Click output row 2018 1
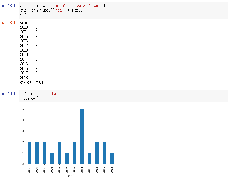Image resolution: width=229 pixels, height=180 pixels. 29,78
